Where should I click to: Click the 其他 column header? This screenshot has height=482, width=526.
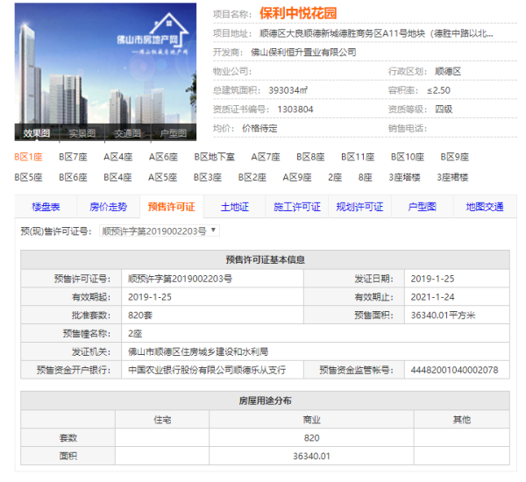(462, 419)
